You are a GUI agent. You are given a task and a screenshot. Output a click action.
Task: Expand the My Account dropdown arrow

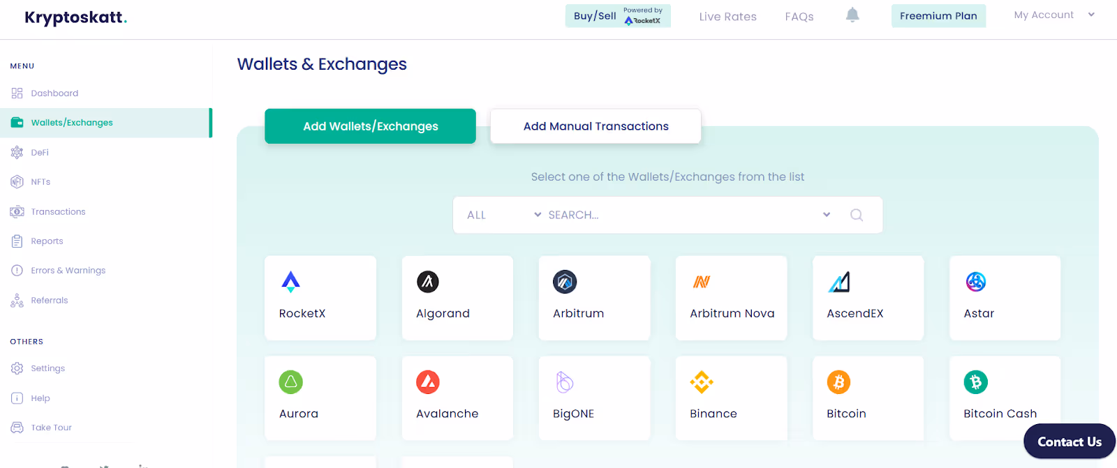(1091, 15)
